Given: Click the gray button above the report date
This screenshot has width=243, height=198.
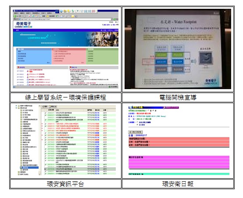Looking at the screenshot, I should pyautogui.click(x=135, y=132).
